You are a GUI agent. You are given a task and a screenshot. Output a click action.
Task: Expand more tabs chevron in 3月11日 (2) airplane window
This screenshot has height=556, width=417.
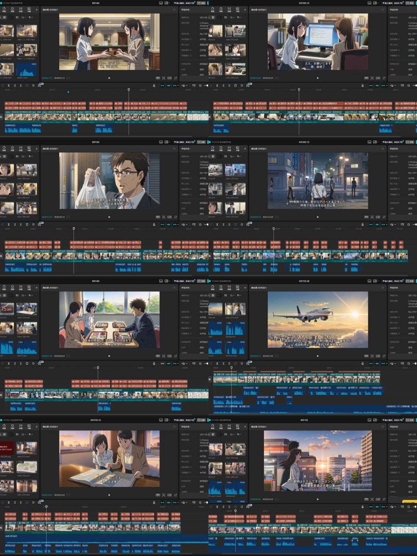pos(245,288)
